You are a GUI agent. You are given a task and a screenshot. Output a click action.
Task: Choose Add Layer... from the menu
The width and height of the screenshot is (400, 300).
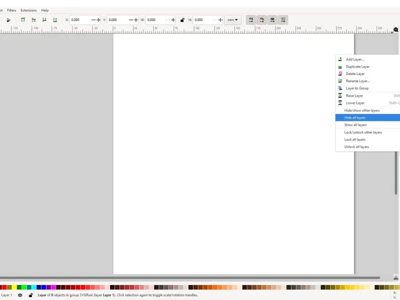[367, 59]
